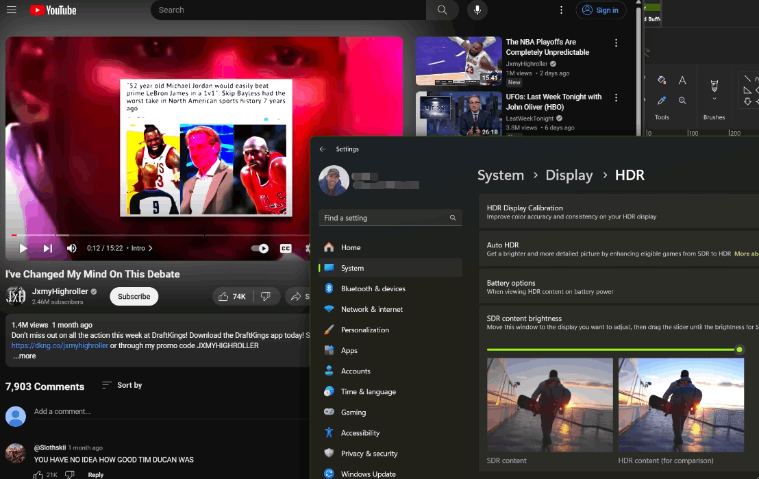Toggle the autoplay switch in the player
This screenshot has height=479, width=759.
click(260, 249)
